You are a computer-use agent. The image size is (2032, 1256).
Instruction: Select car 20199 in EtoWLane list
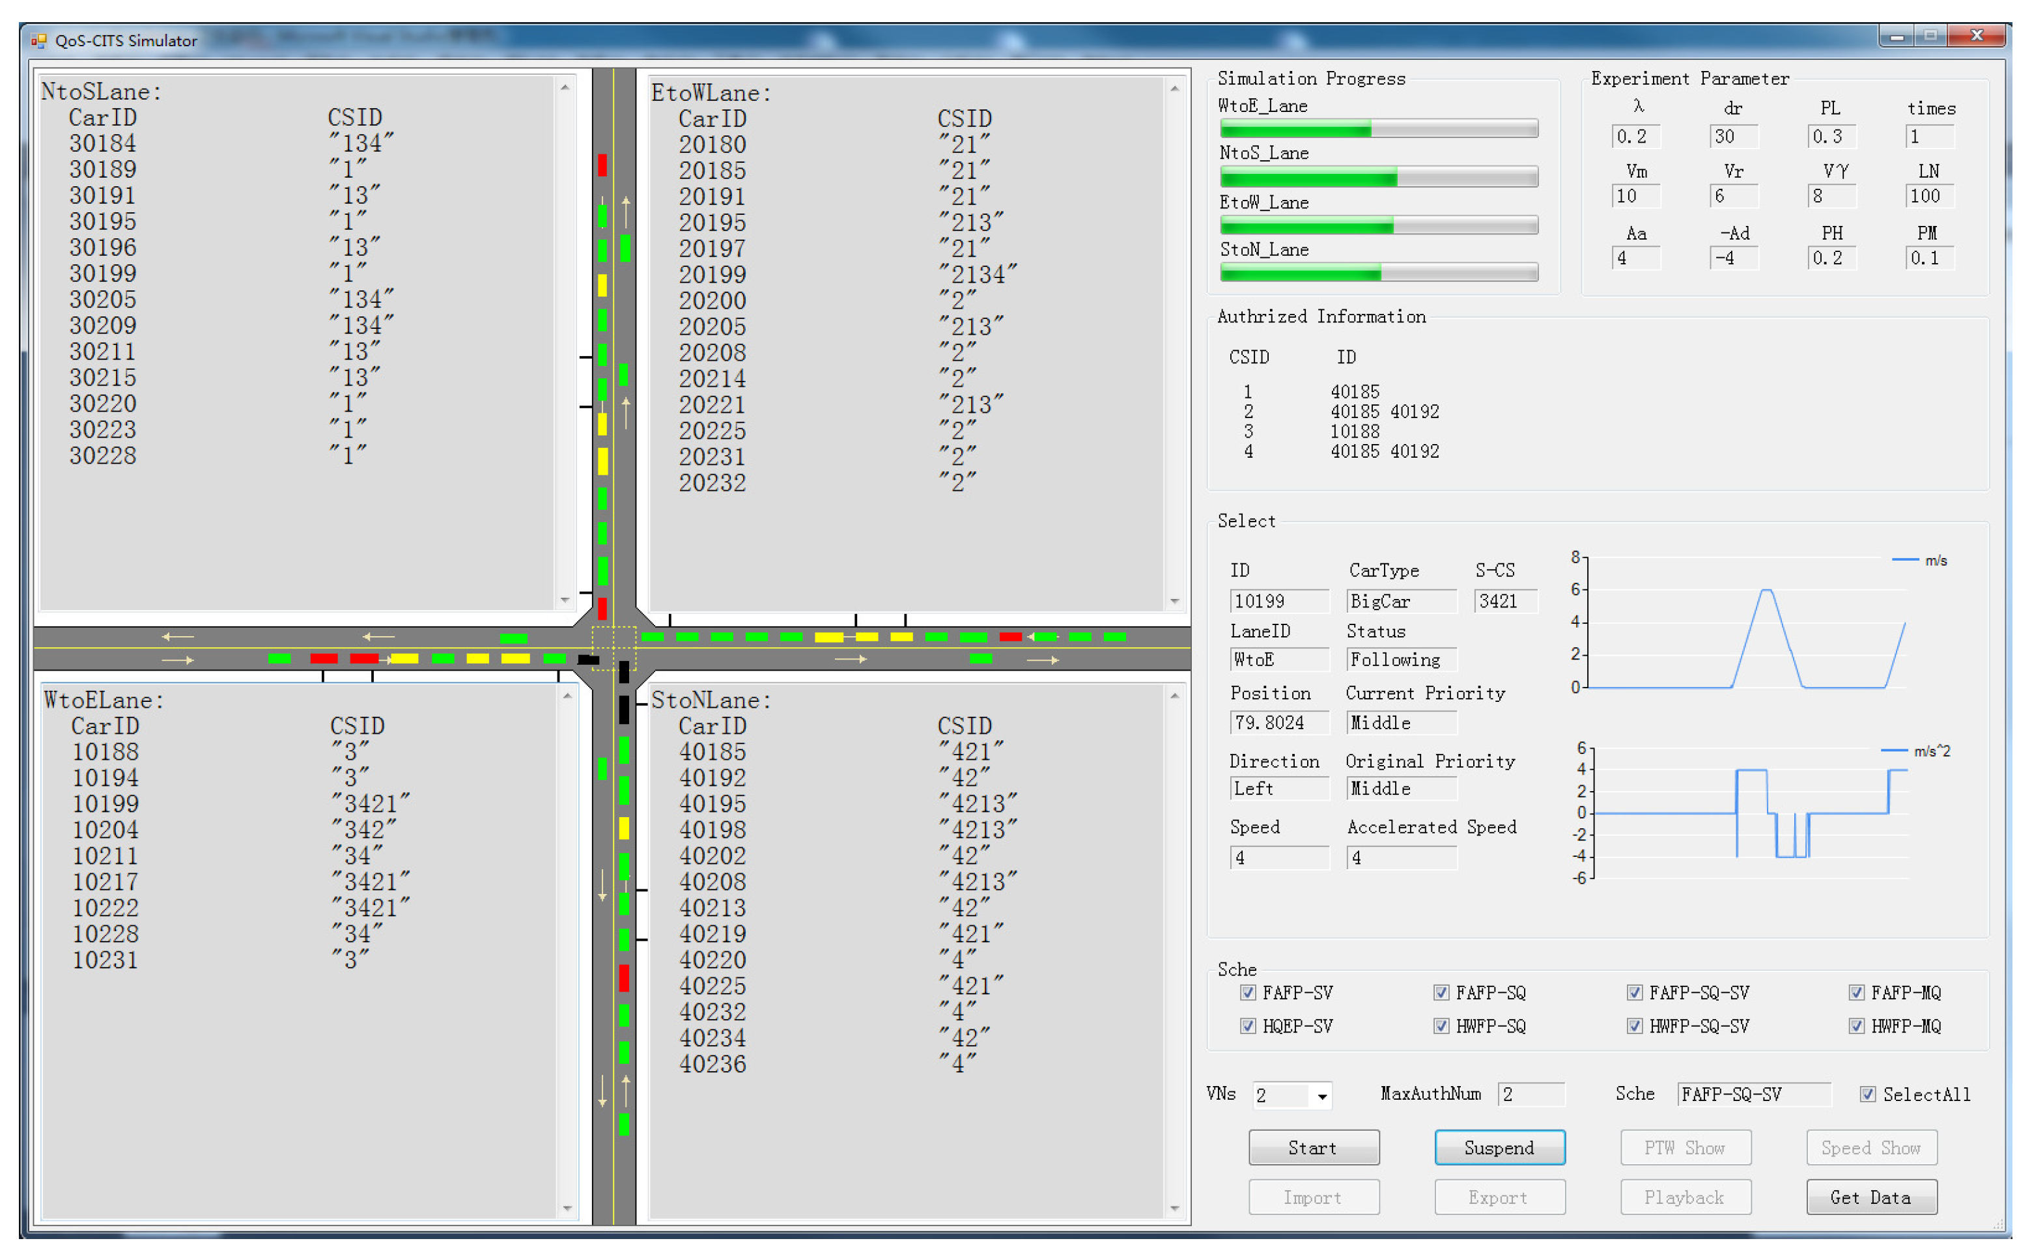click(x=712, y=275)
